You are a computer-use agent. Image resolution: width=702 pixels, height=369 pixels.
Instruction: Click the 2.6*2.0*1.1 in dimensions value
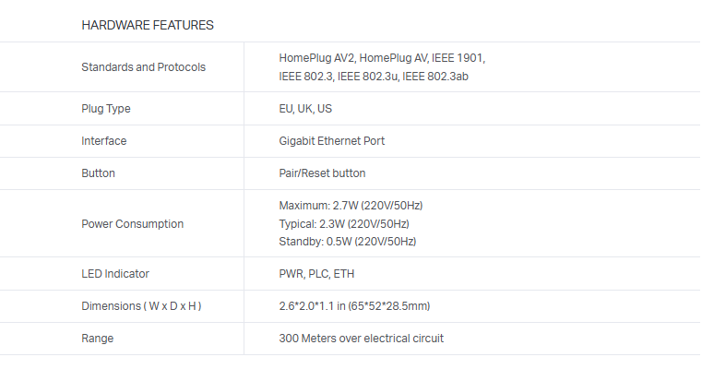coord(354,306)
